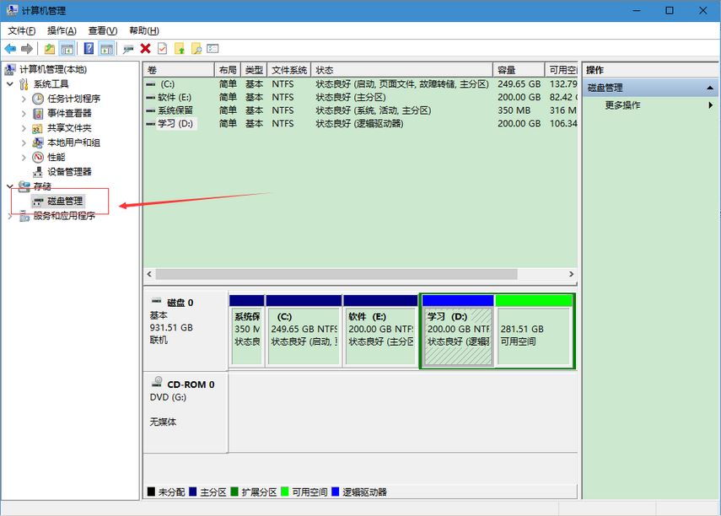
Task: Click the 性能 performance tree icon
Action: click(x=38, y=157)
